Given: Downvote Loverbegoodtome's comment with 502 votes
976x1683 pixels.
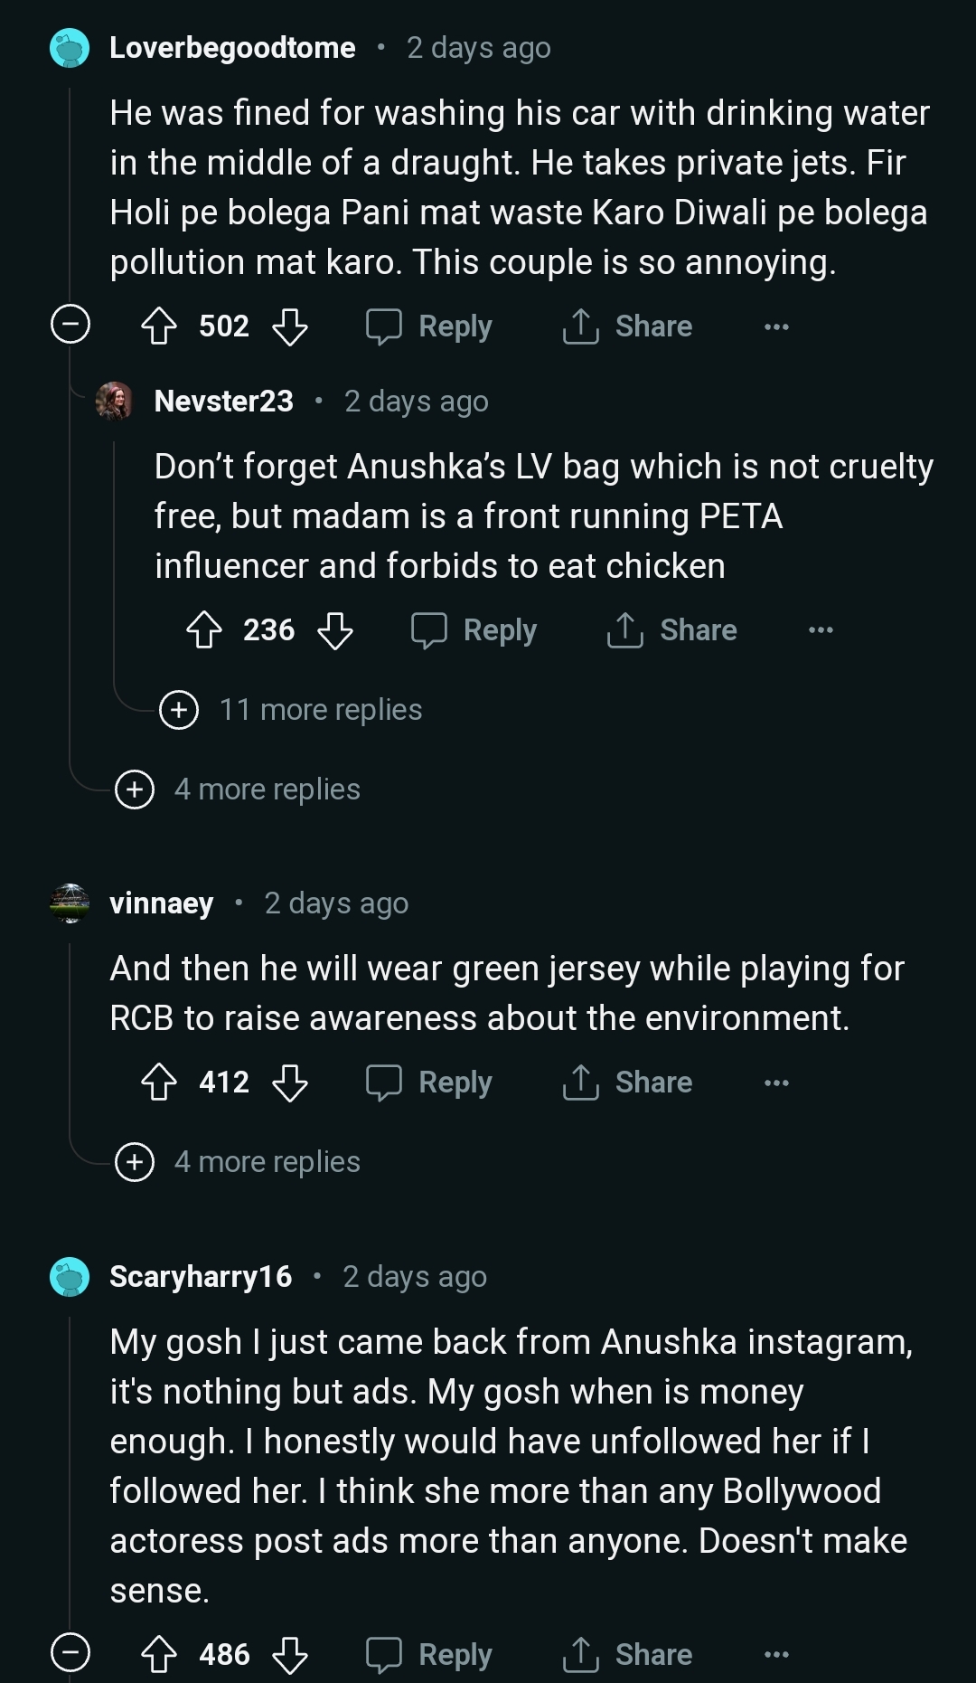Looking at the screenshot, I should coord(290,326).
